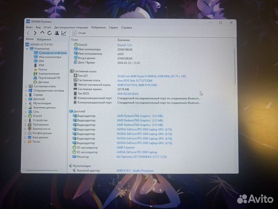Image resolution: width=278 pixels, height=209 pixels.
Task: Click the Дисплей section header icon
Action: [x=71, y=111]
